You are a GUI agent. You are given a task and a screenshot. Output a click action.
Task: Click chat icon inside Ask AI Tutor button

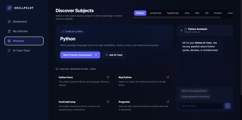click(107, 55)
